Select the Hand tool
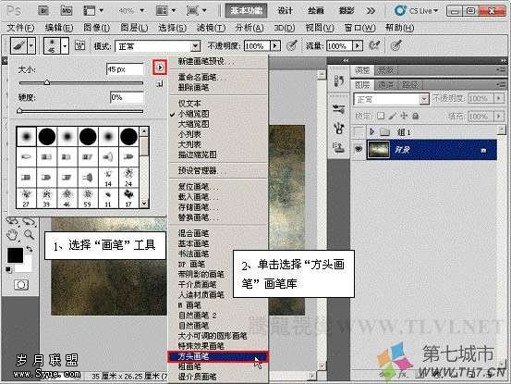Viewport: 511px width, 384px height. pos(12,234)
